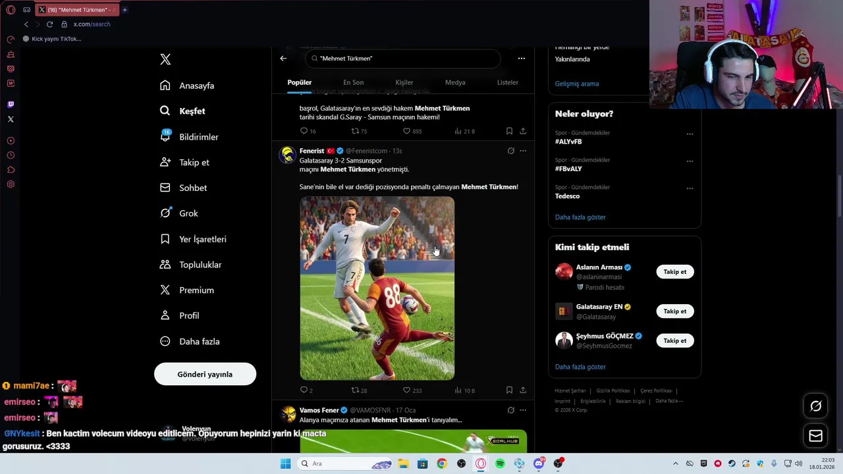843x474 pixels.
Task: Open the Opera main menu logo
Action: pyautogui.click(x=11, y=10)
